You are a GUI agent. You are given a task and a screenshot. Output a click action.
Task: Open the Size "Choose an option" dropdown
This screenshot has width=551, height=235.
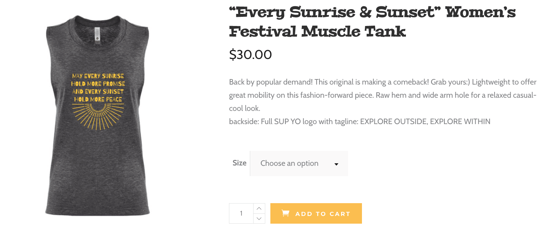pos(299,163)
